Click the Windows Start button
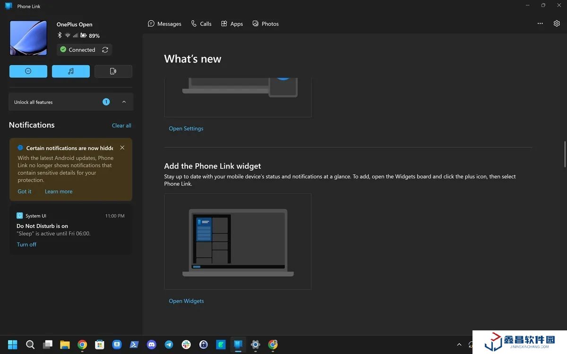This screenshot has width=567, height=354. (x=13, y=345)
